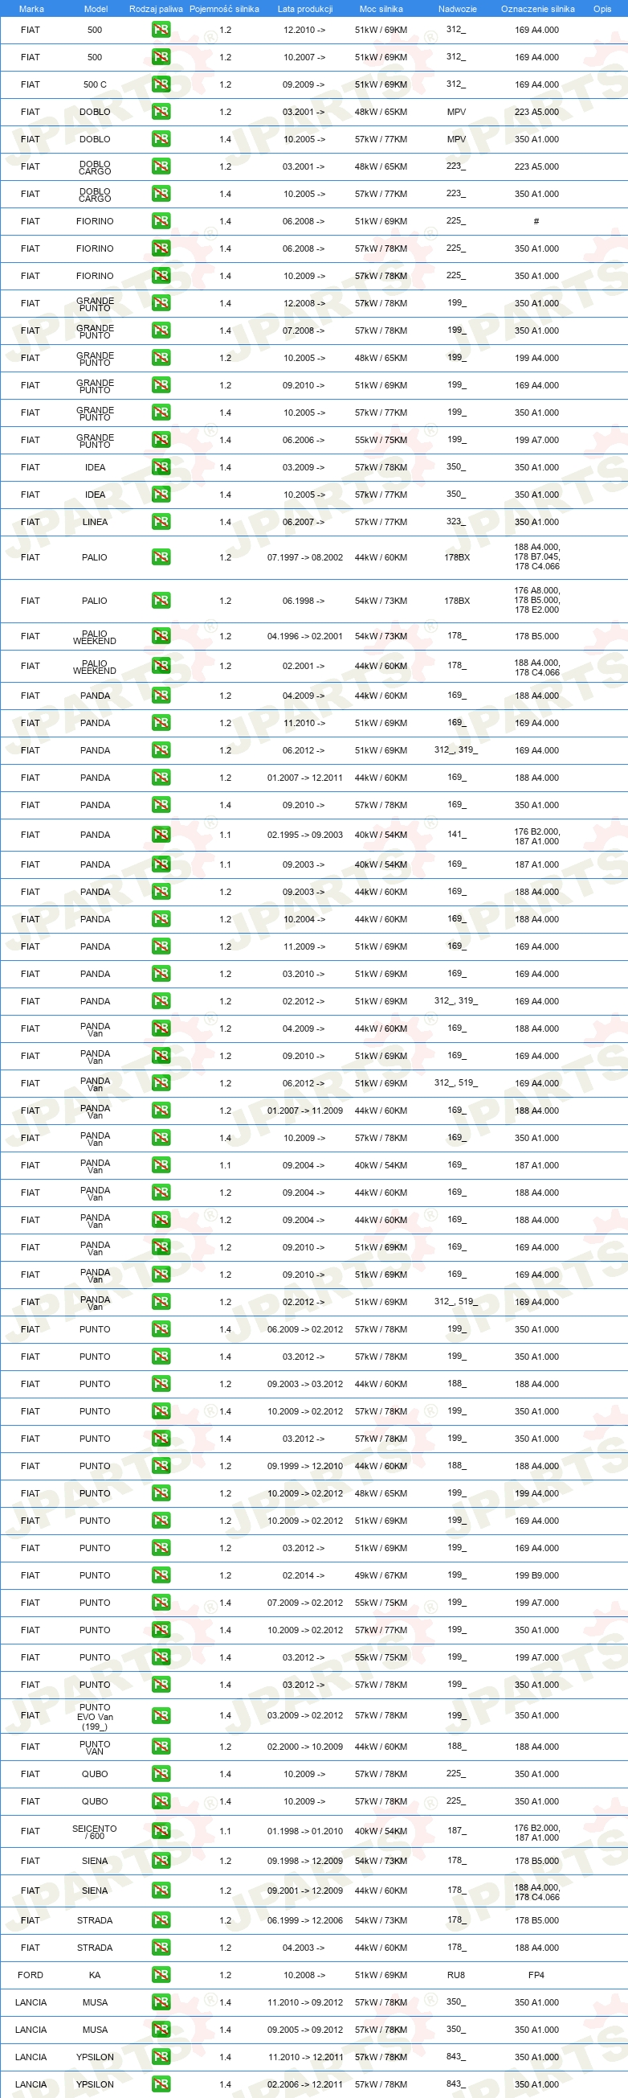
Task: Click the 49kW / 67KM power cell
Action: tap(381, 1575)
